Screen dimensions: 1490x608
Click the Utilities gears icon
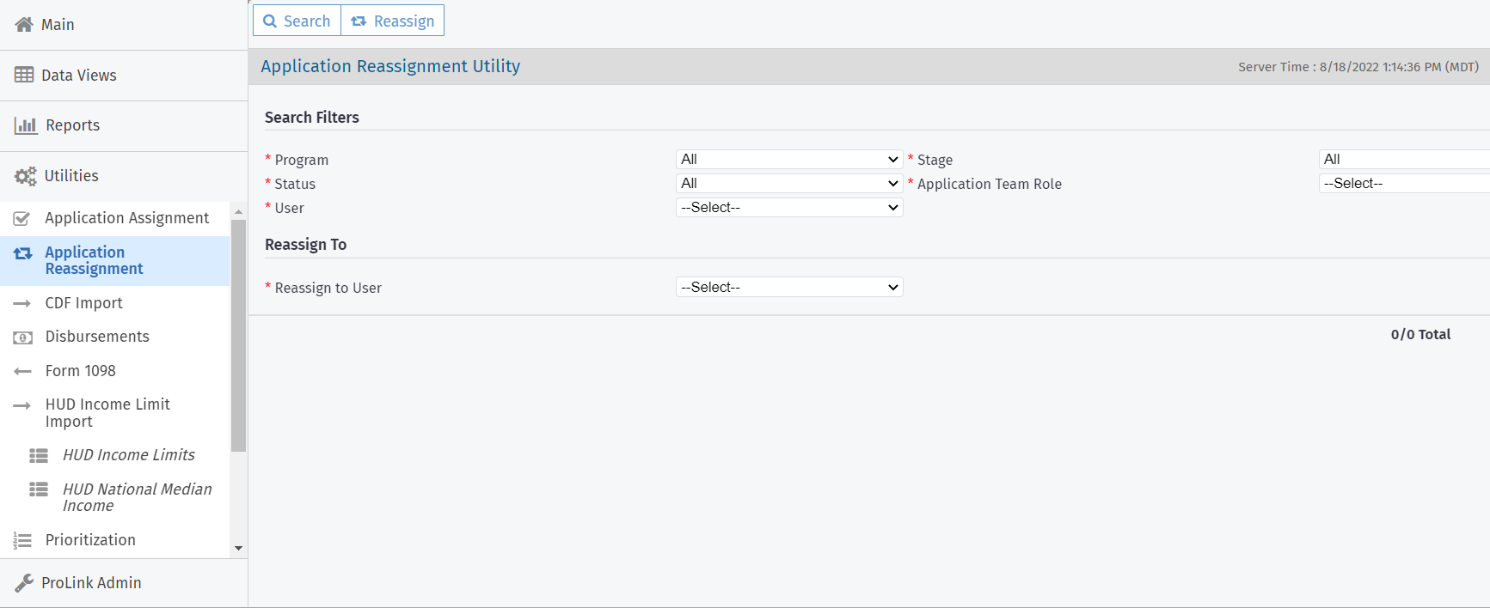tap(25, 175)
